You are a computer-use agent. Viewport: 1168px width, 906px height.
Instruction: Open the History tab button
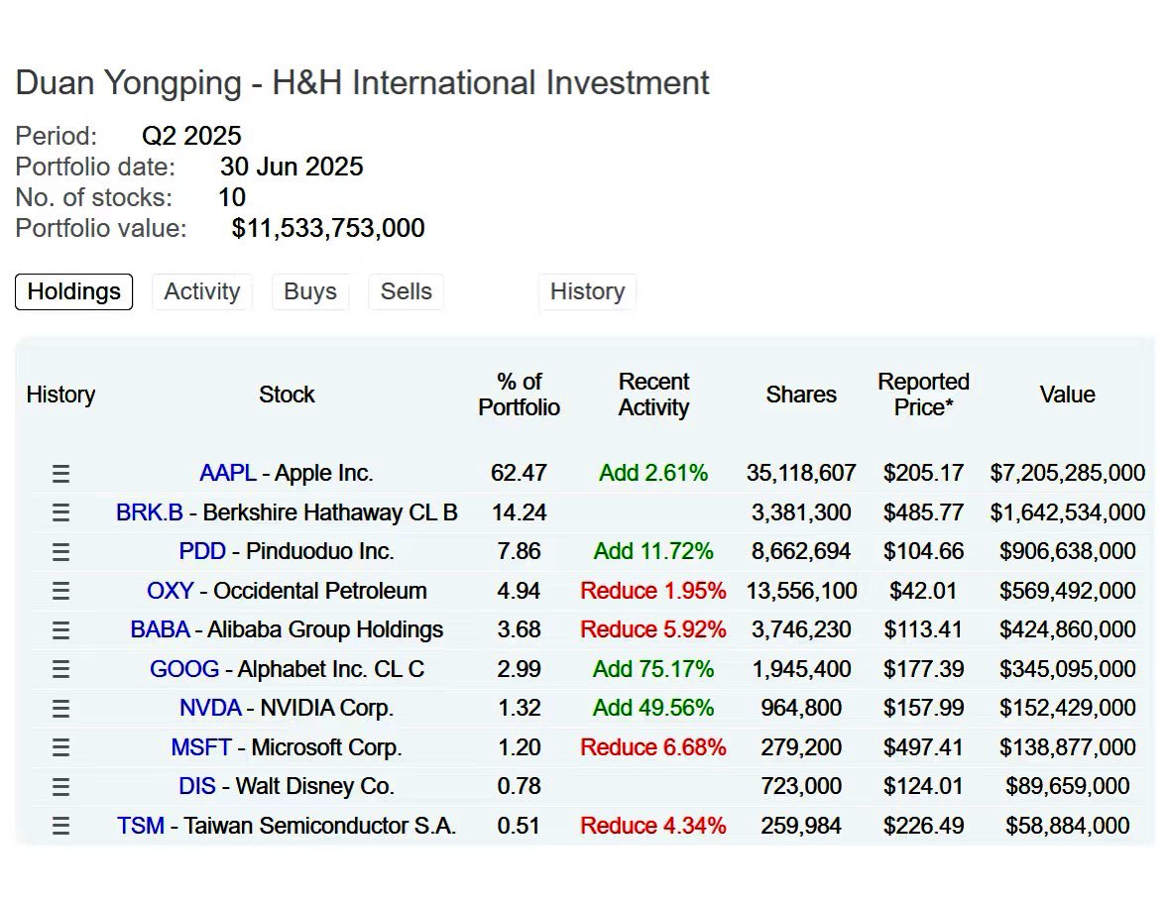tap(587, 291)
